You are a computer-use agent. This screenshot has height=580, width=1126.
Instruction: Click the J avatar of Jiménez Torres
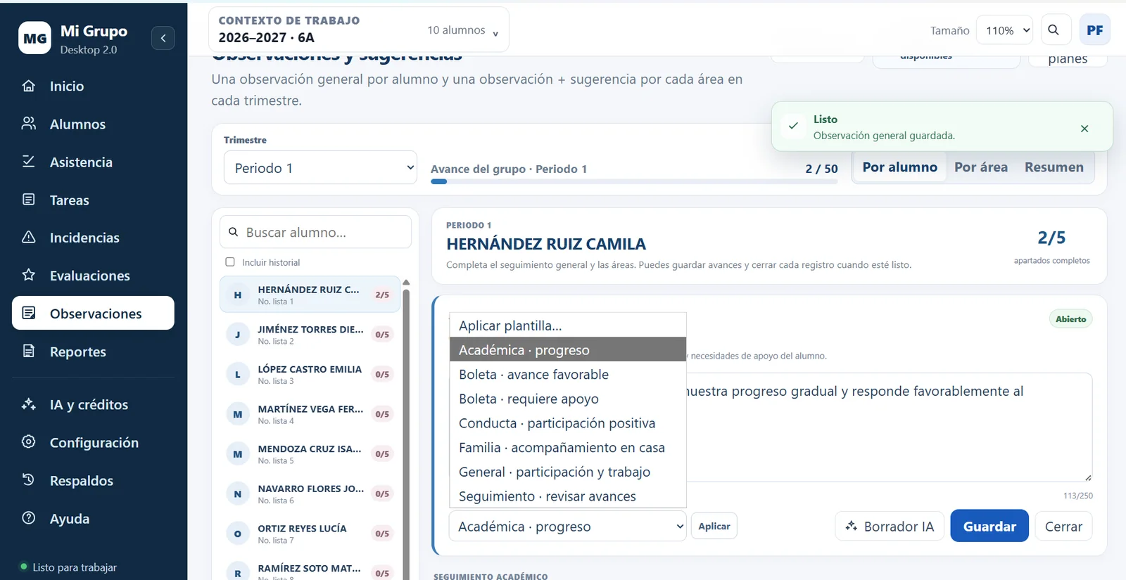238,335
